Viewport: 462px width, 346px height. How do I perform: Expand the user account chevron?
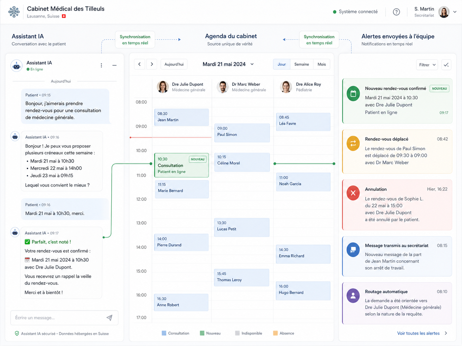pos(455,12)
